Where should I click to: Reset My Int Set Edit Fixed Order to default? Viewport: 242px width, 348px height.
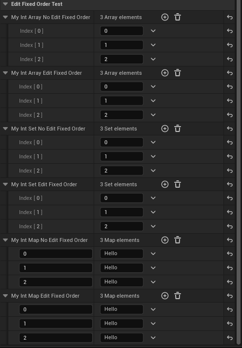coord(230,184)
